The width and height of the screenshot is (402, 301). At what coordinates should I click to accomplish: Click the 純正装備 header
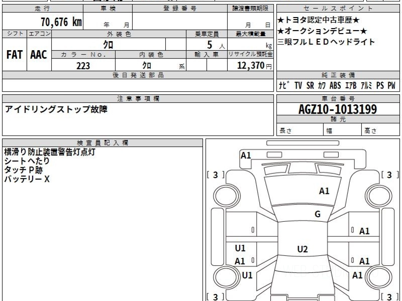[x=338, y=75]
